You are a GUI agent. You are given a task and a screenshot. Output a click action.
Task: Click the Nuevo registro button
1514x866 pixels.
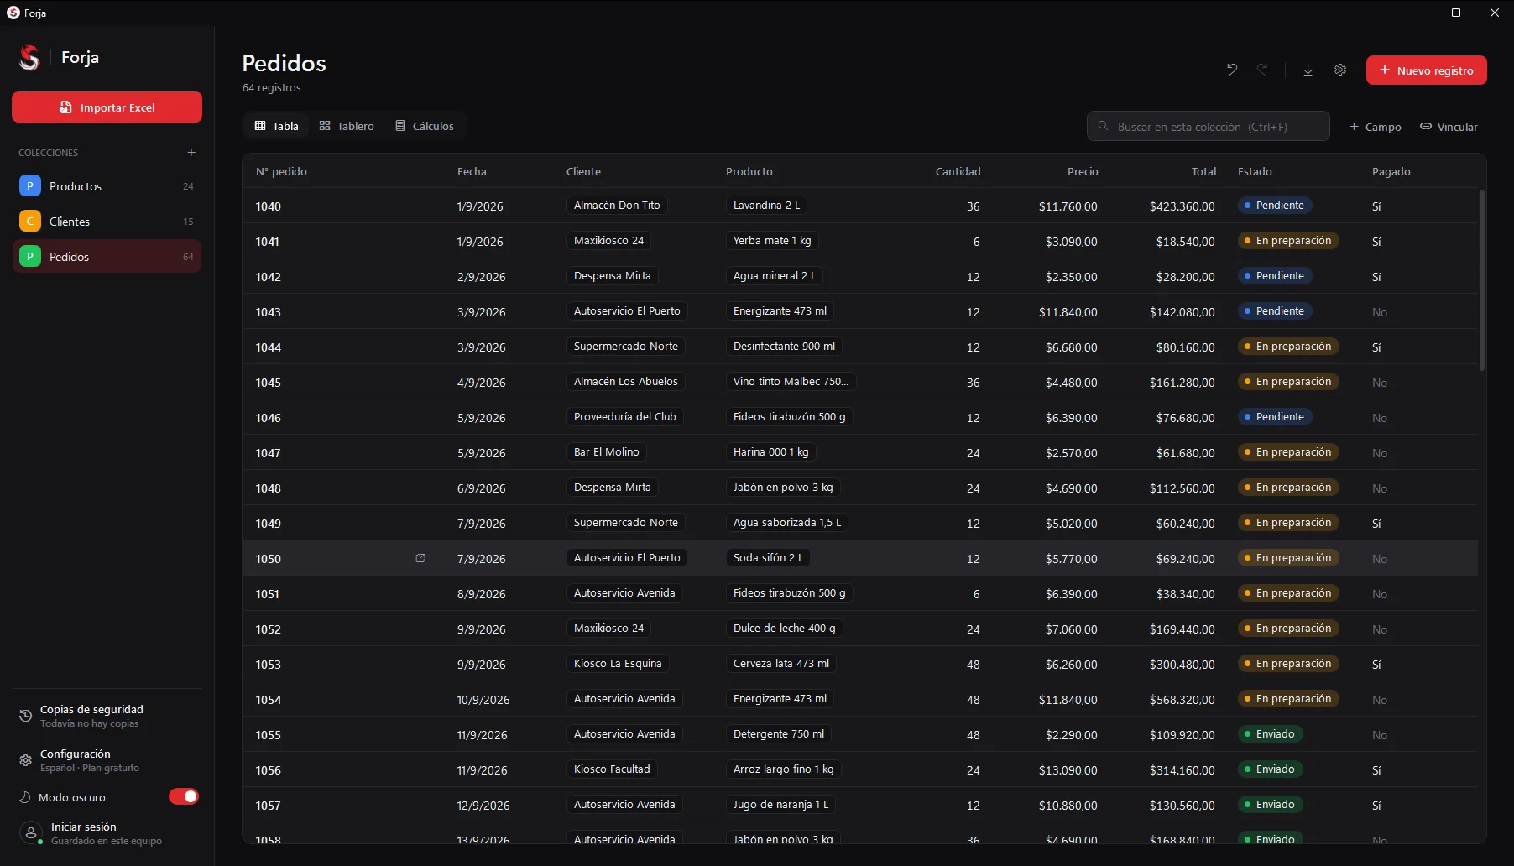point(1427,70)
